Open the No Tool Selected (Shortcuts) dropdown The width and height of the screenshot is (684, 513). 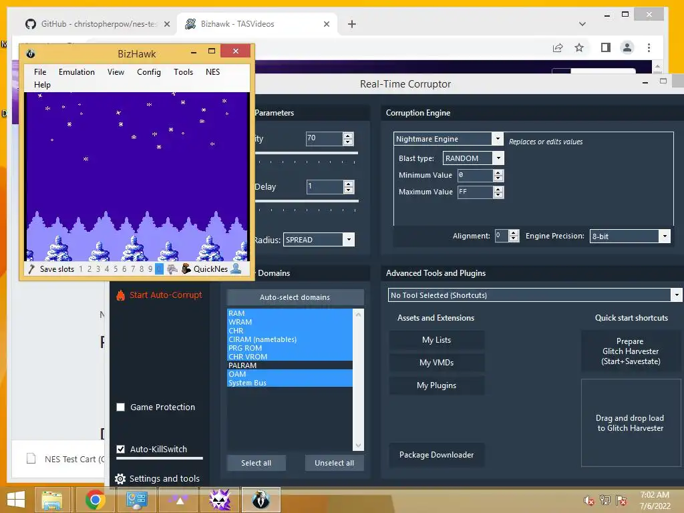click(676, 295)
